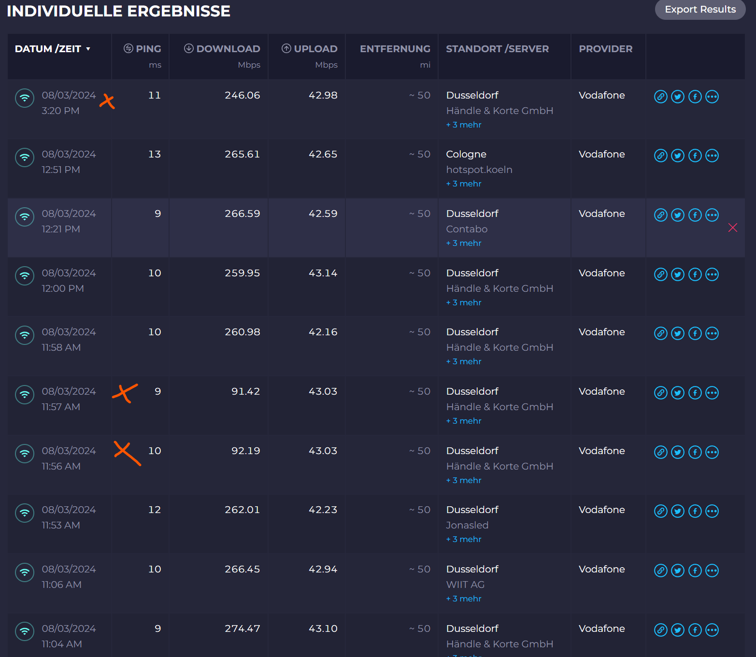Open more options for 11:58 AM result
This screenshot has width=756, height=657.
(712, 333)
